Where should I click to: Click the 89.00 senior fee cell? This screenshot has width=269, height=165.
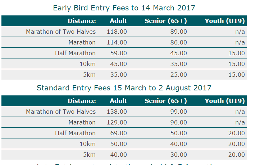[x=179, y=32]
